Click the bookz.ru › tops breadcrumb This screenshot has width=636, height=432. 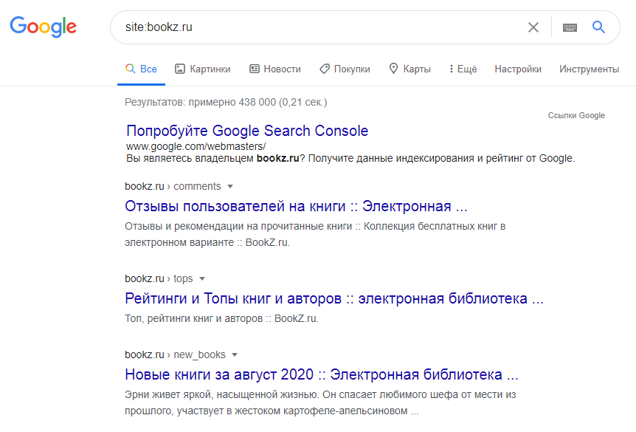(x=159, y=278)
